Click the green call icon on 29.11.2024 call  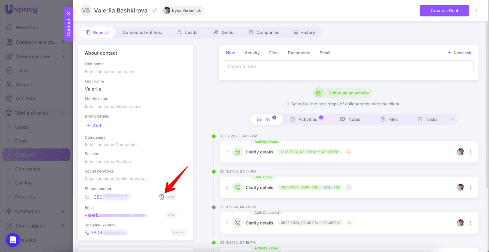click(237, 187)
